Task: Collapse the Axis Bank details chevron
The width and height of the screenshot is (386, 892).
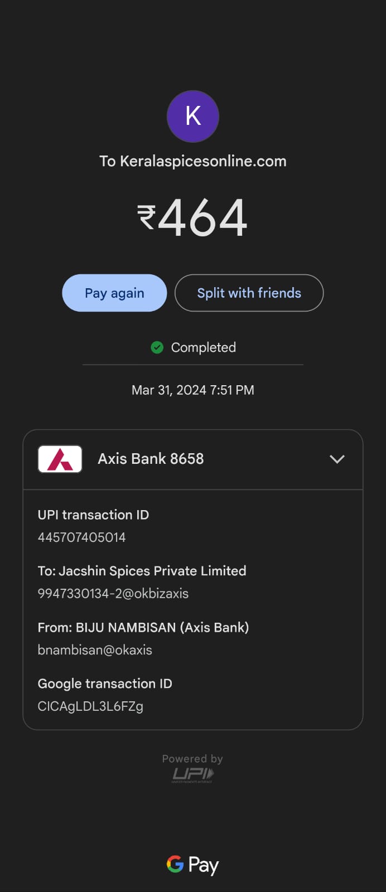Action: (337, 459)
